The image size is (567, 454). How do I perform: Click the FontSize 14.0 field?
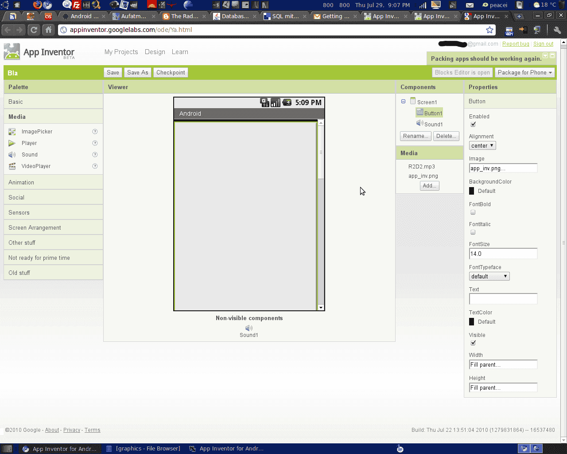(x=503, y=254)
